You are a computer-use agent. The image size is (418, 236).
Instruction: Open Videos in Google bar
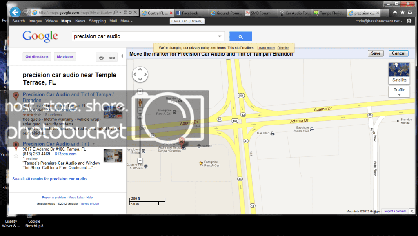[51, 21]
